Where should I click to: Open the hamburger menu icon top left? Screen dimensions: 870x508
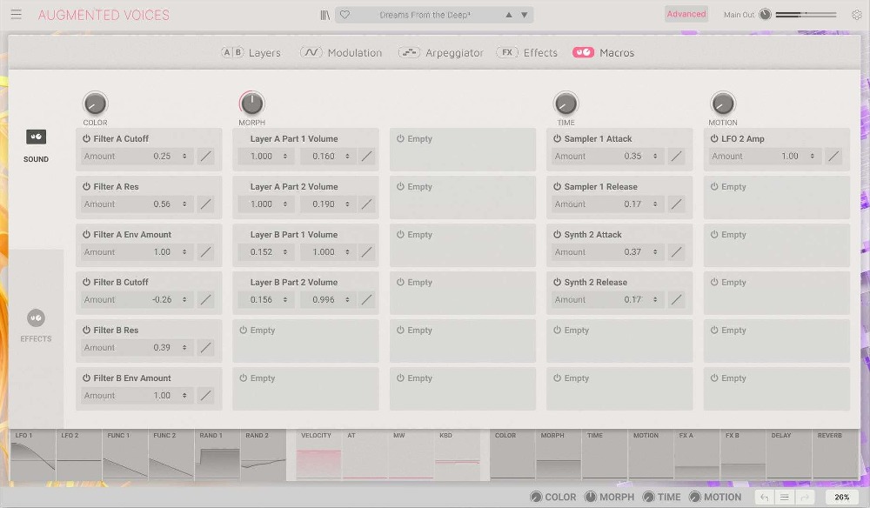16,14
